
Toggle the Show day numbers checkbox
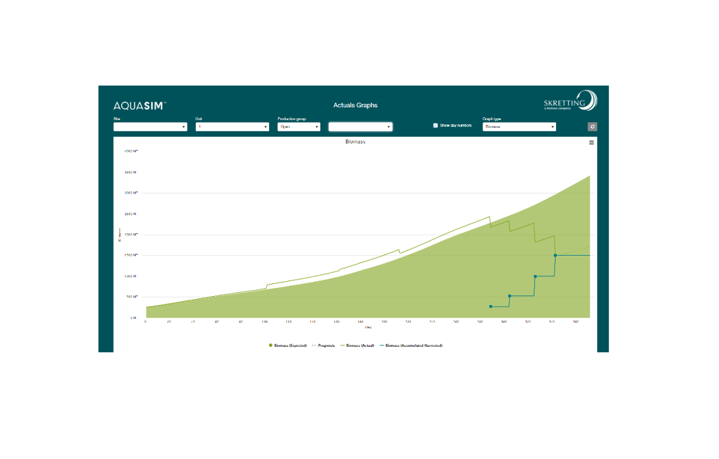[x=436, y=126]
